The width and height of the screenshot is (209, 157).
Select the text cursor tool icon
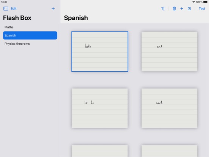coord(163,9)
